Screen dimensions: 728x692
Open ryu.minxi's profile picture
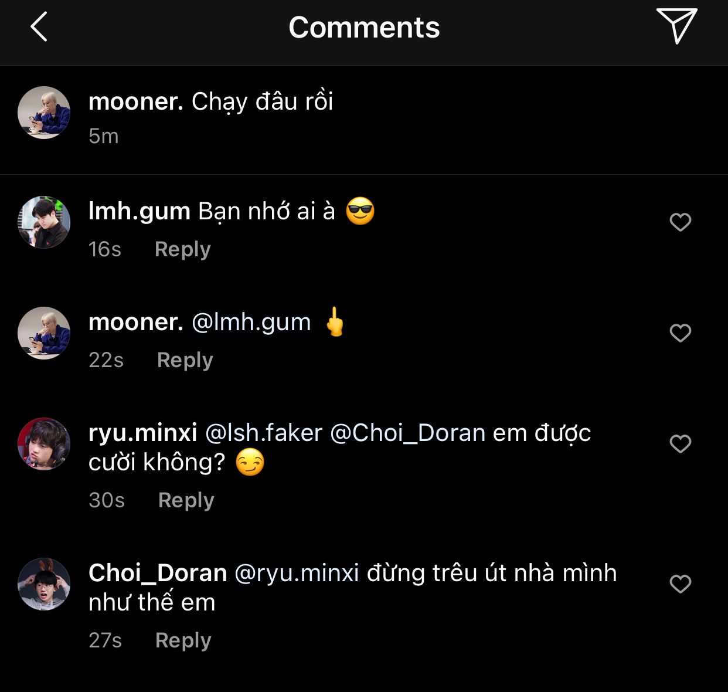pos(44,444)
